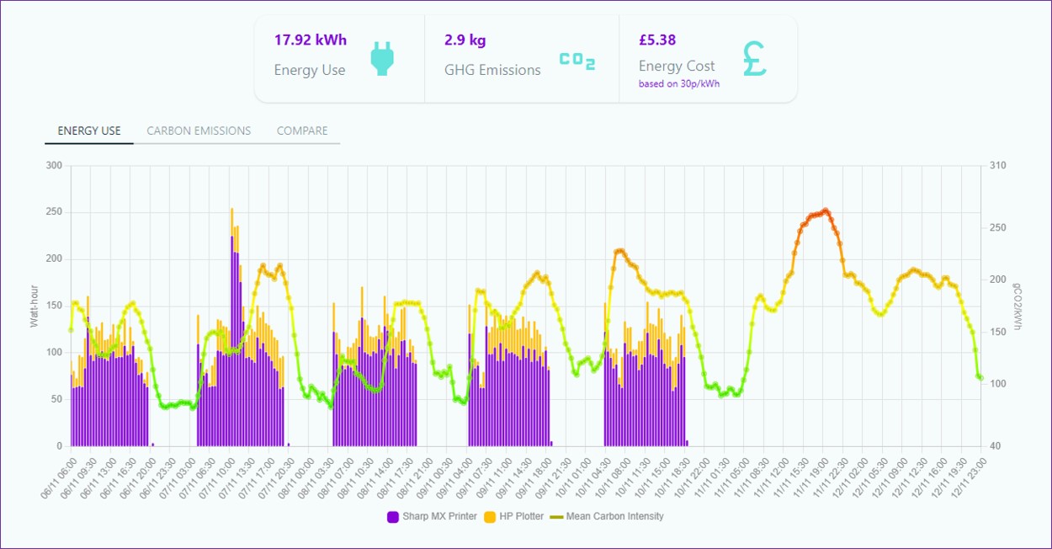The height and width of the screenshot is (549, 1052).
Task: Click the 2.9 kg emissions value
Action: tap(465, 40)
